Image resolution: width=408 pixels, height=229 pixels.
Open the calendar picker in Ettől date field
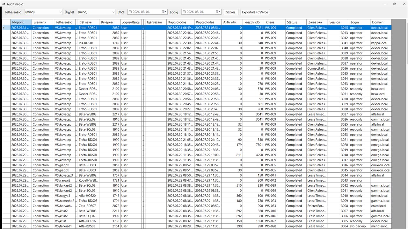point(164,12)
